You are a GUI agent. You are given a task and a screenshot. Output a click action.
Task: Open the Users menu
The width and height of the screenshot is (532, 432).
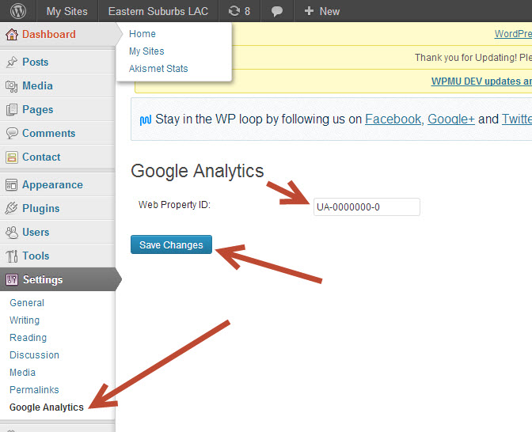(x=36, y=233)
